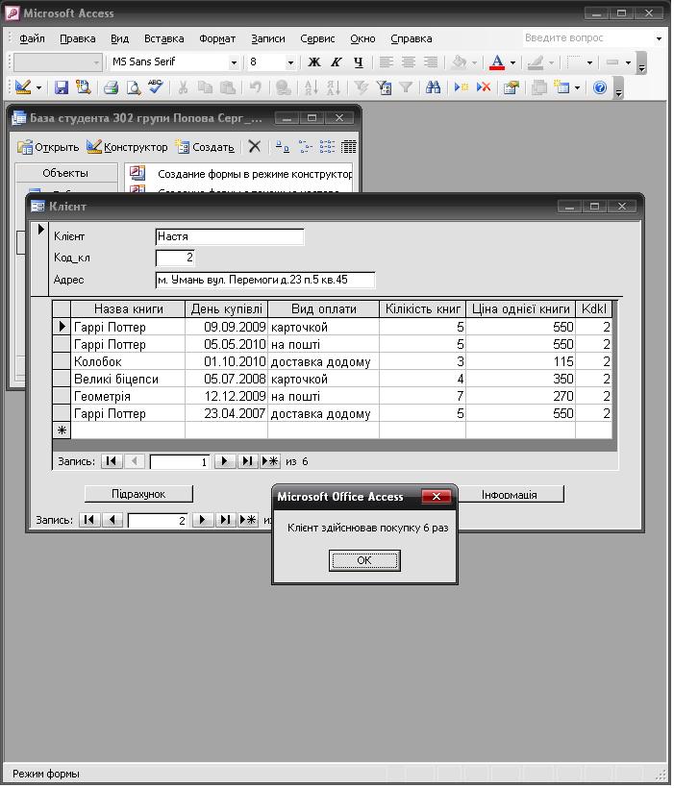The width and height of the screenshot is (674, 788).
Task: Delete object with X icon in database window
Action: pyautogui.click(x=255, y=147)
